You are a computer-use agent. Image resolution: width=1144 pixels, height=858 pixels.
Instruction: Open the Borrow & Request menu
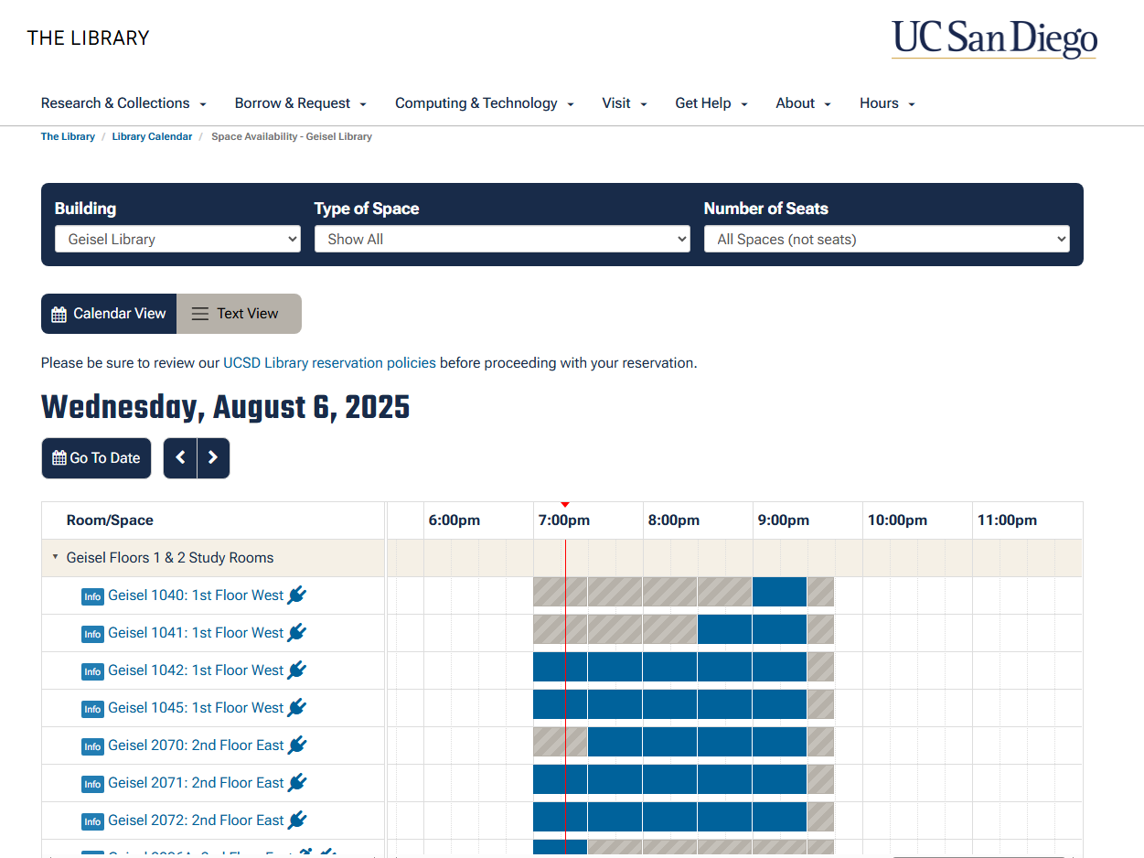(301, 103)
